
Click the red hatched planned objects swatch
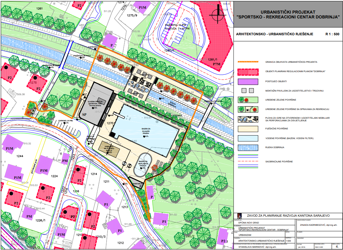[x=248, y=71]
